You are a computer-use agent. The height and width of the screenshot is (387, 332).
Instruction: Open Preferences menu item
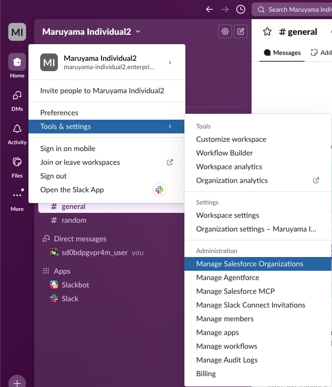107,113
